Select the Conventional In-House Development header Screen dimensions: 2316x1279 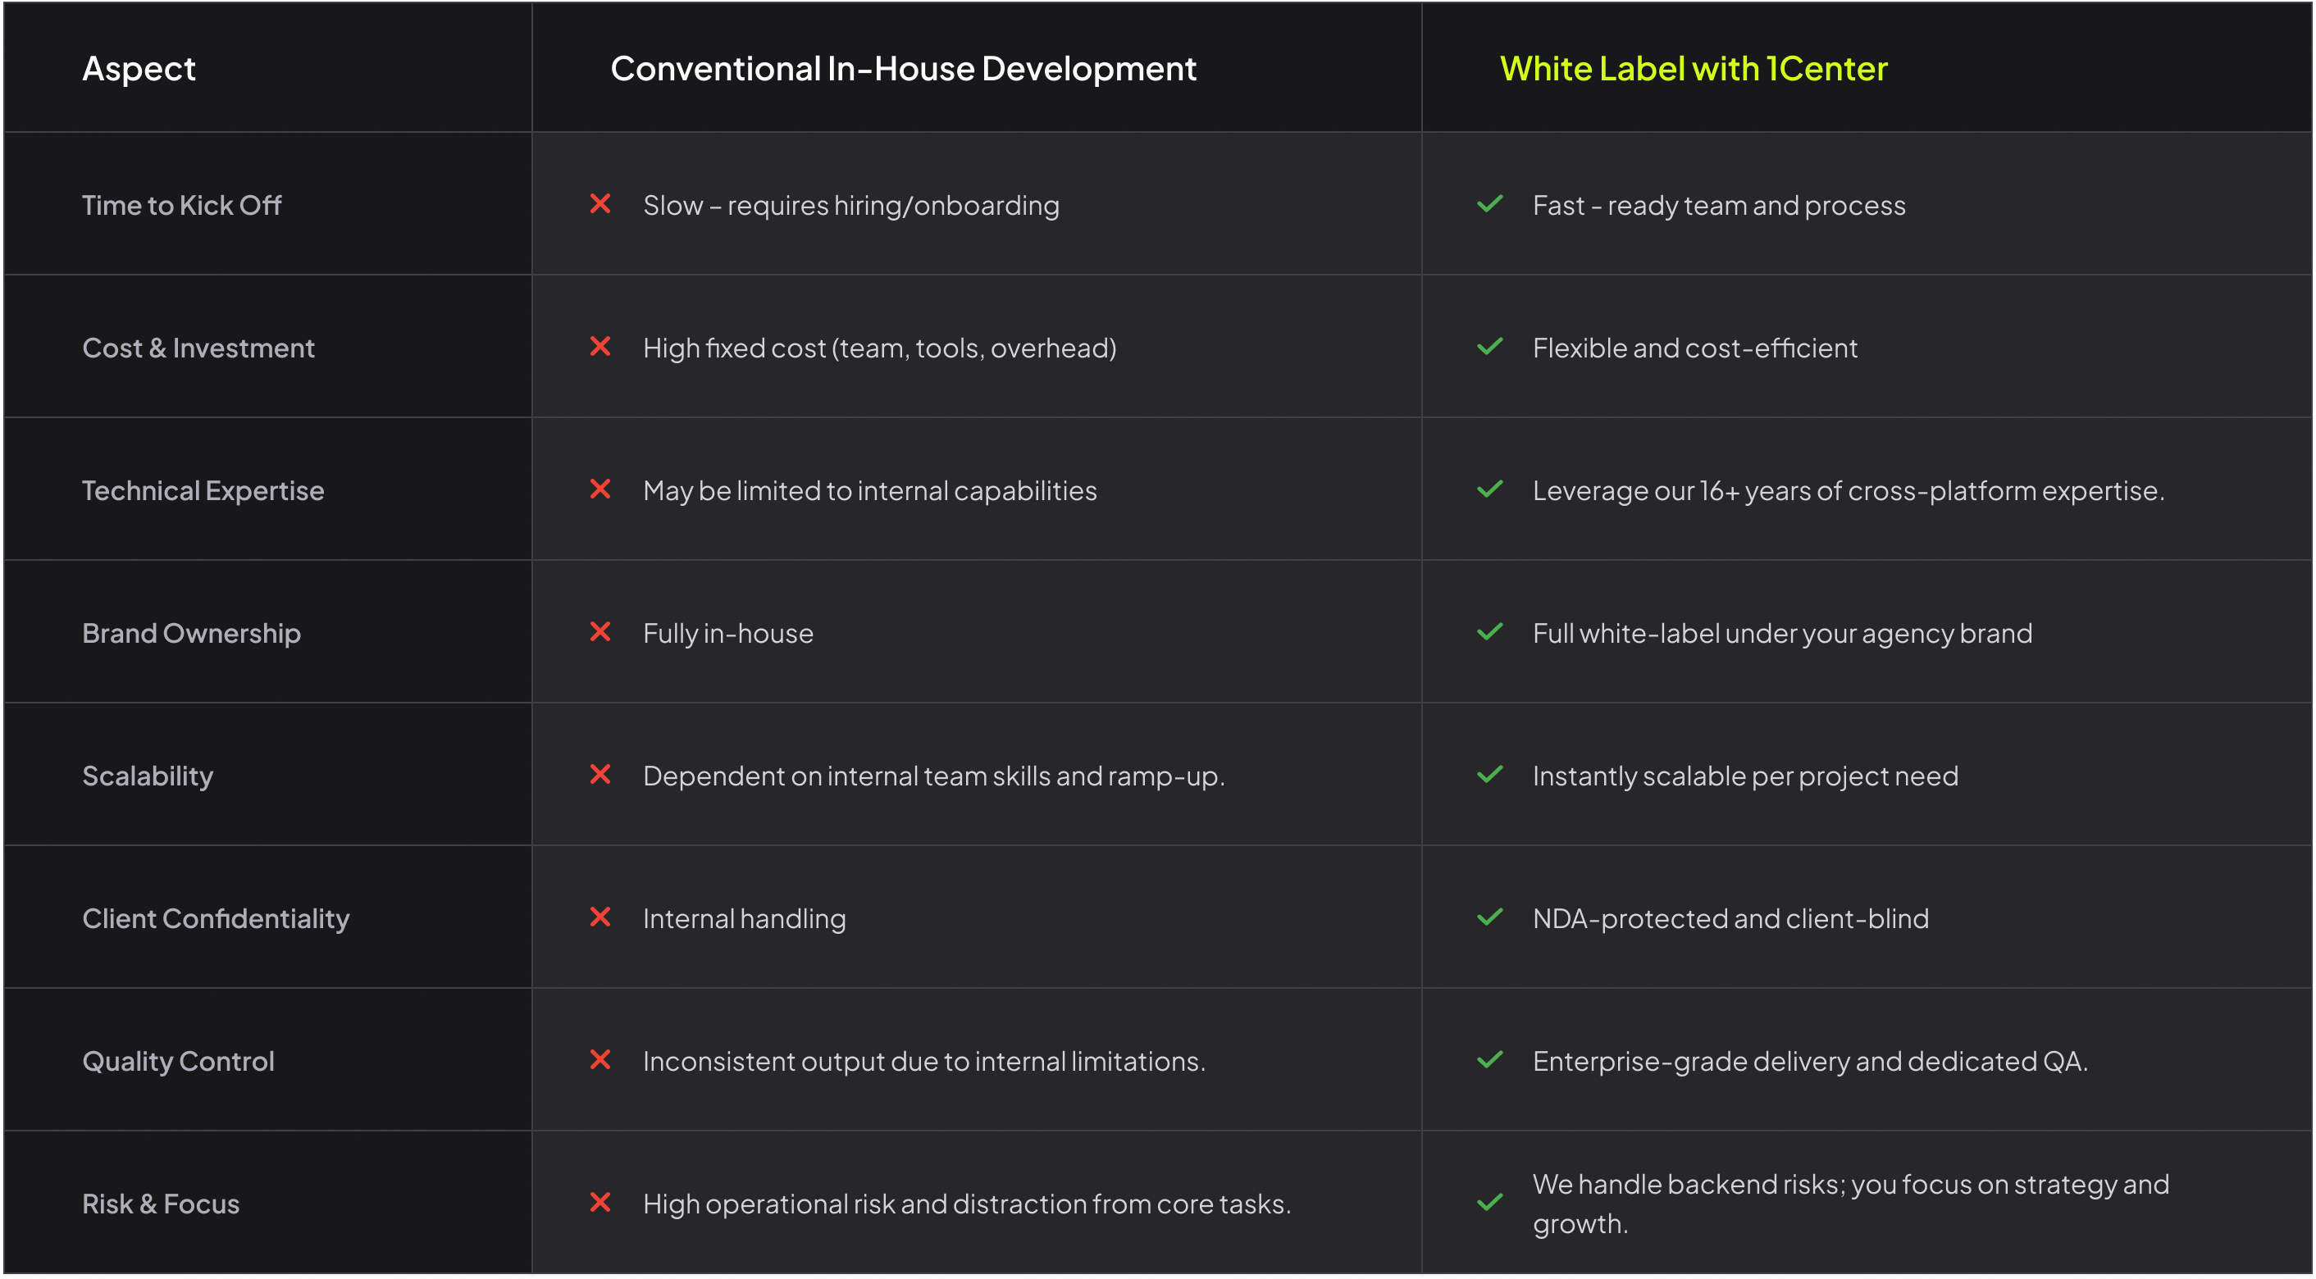pyautogui.click(x=903, y=69)
